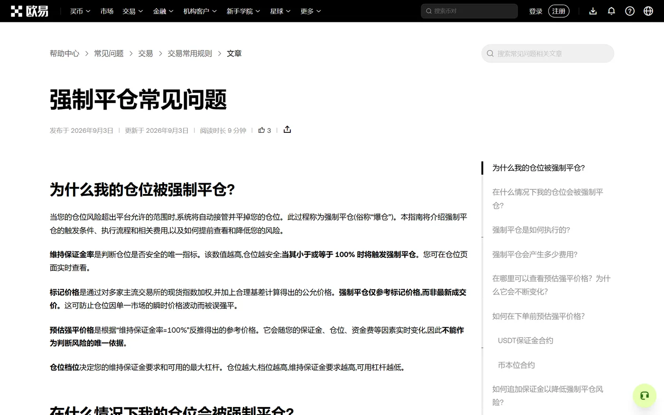Screen dimensions: 664x415
Task: Click the 阅读时长 9 分钟 text
Action: click(x=223, y=130)
